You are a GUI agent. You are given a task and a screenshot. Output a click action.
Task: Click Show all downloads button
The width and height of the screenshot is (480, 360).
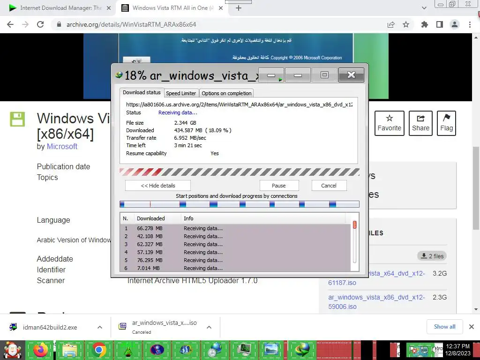coord(444,327)
